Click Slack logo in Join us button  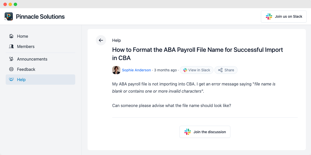(269, 16)
